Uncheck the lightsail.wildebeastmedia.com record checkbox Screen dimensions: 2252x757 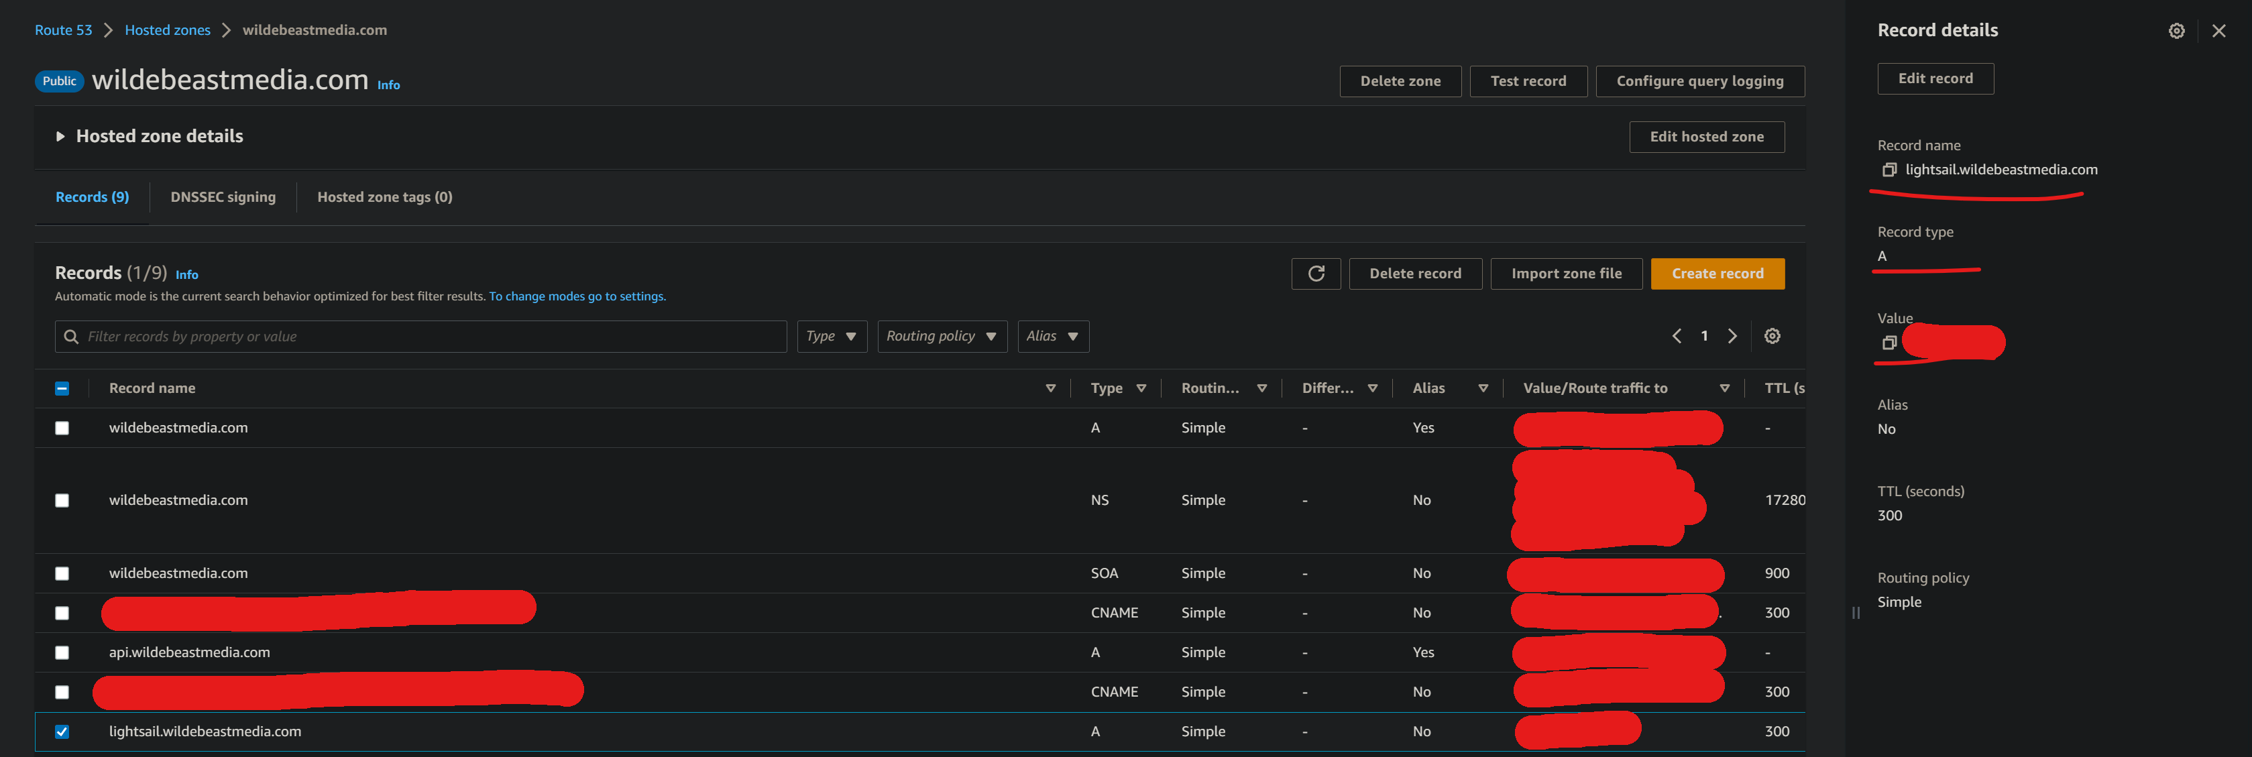click(62, 732)
